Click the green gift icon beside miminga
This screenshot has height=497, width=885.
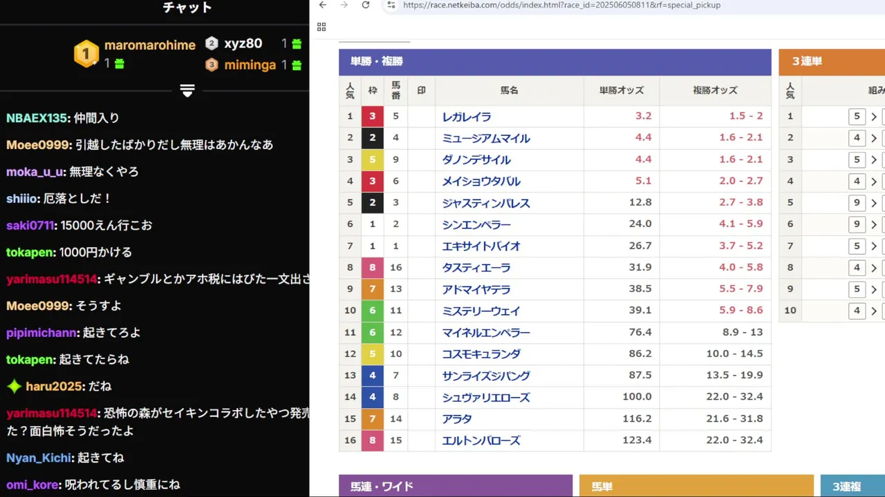click(297, 65)
